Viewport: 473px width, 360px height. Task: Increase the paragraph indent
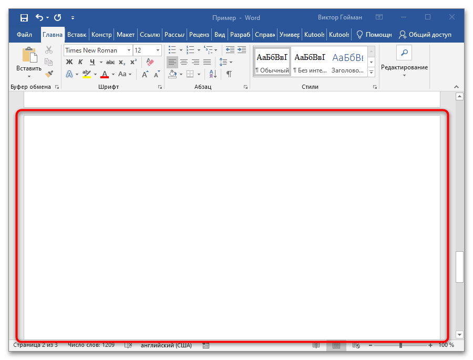pos(242,50)
